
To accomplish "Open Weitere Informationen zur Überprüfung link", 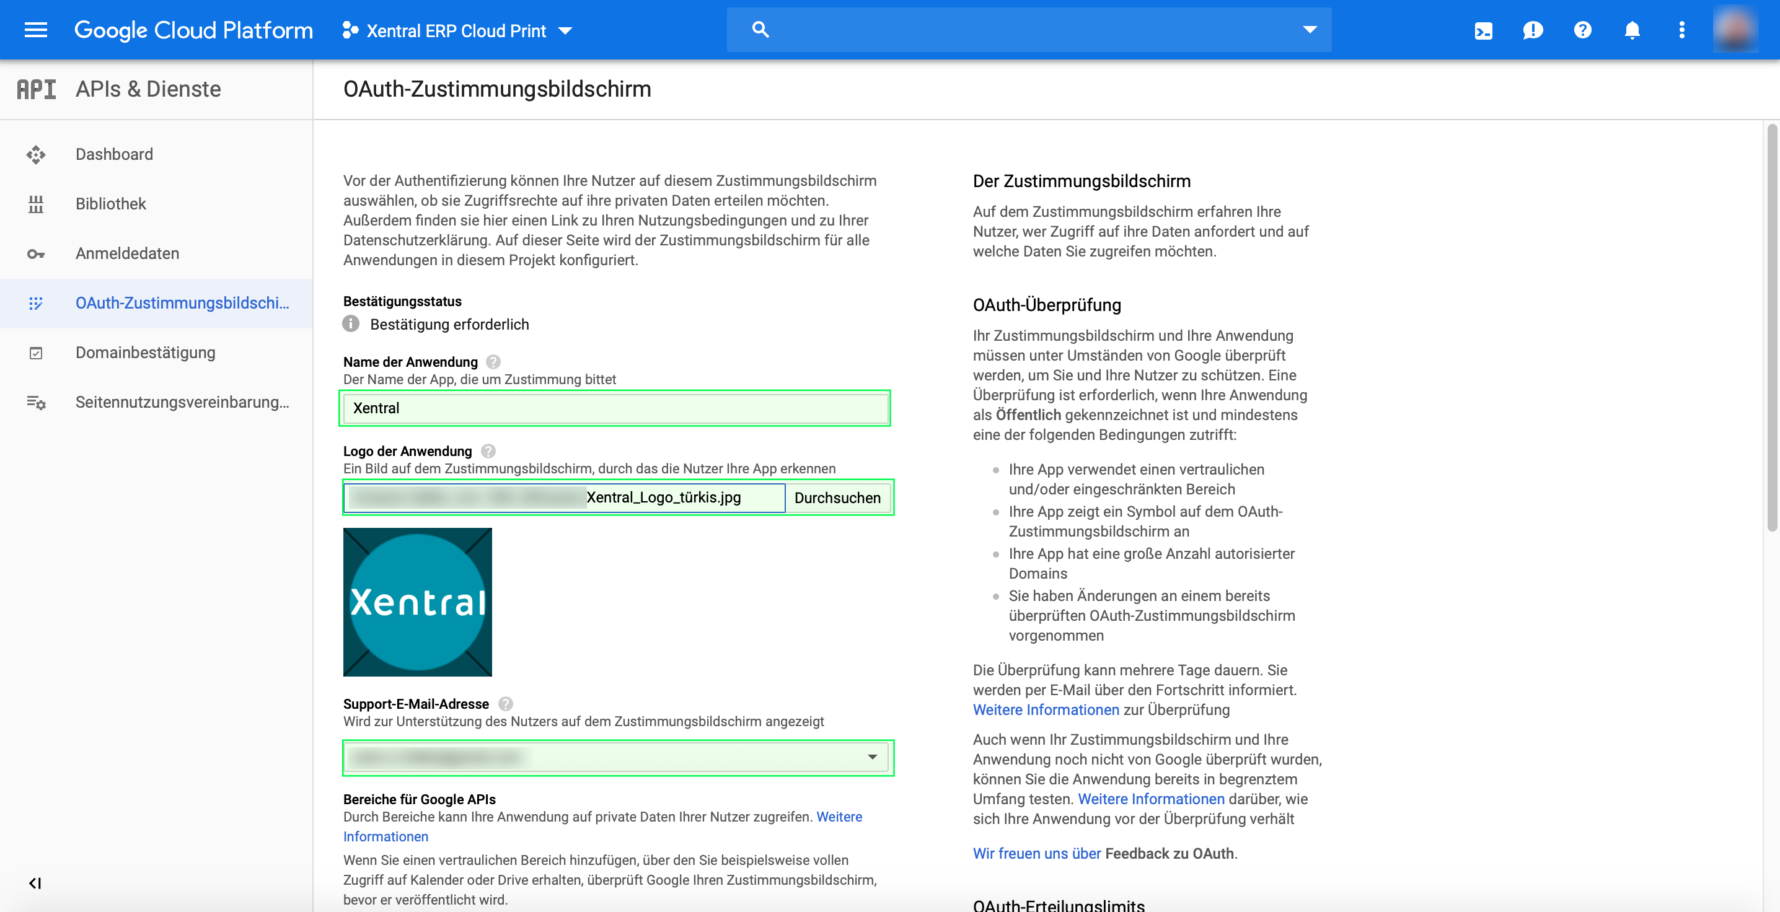I will pos(1046,709).
